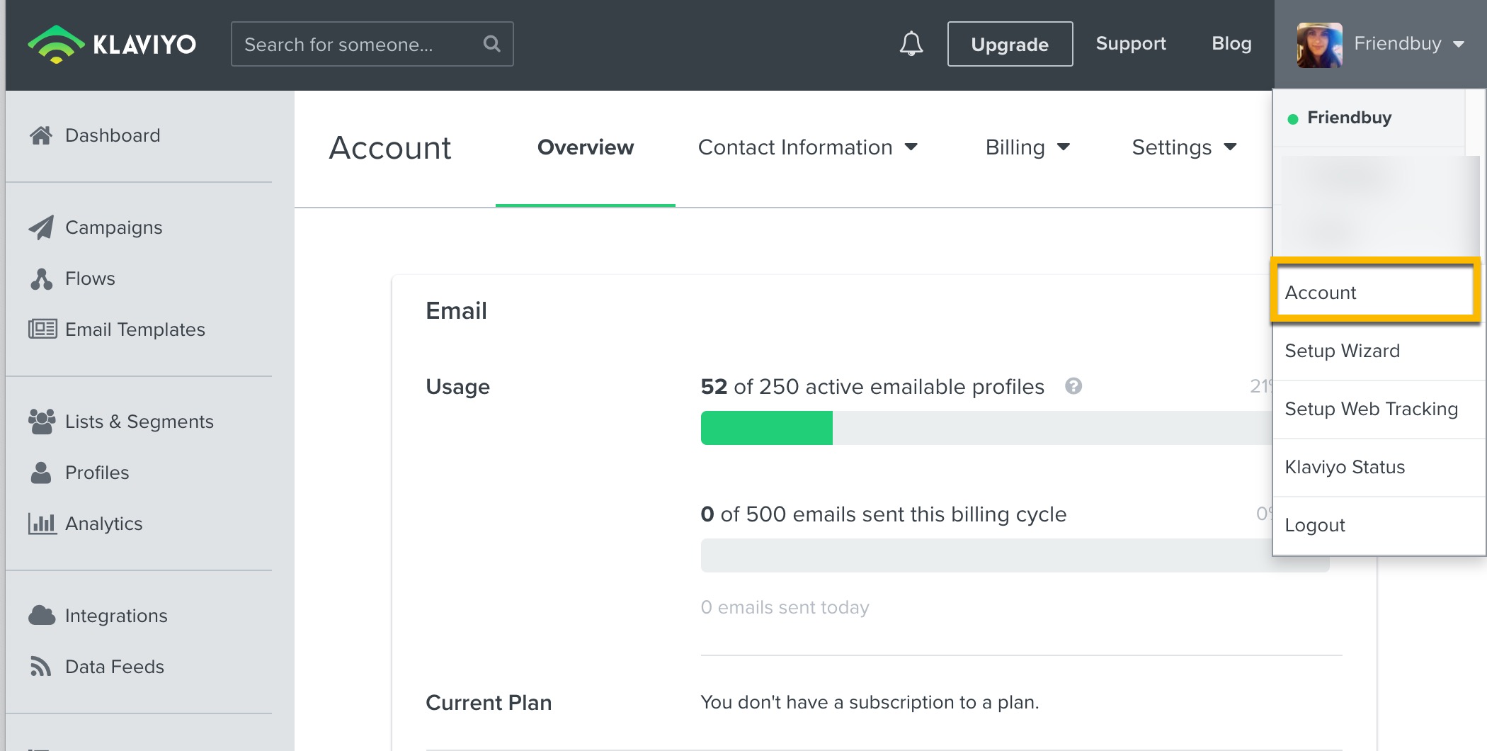Expand the Billing dropdown
1487x751 pixels.
tap(1027, 147)
